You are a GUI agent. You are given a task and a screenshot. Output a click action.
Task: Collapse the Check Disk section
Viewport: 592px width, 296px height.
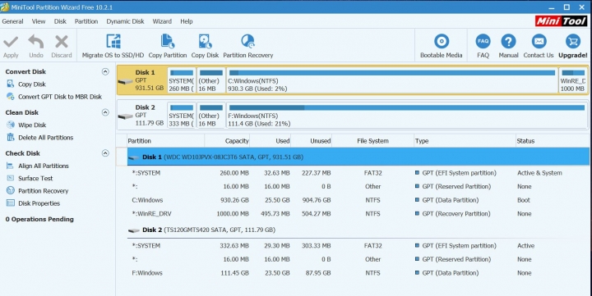pos(105,153)
